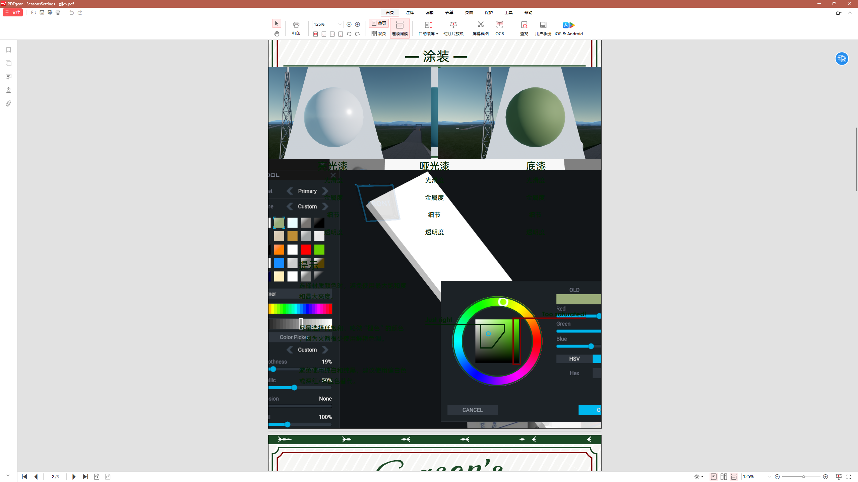The height and width of the screenshot is (482, 858).
Task: Click the screen capture scissors icon
Action: click(x=480, y=25)
